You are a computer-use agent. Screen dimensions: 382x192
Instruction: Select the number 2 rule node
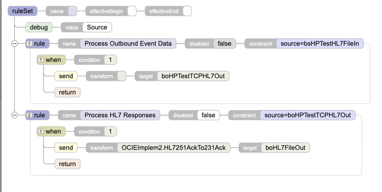[37, 115]
